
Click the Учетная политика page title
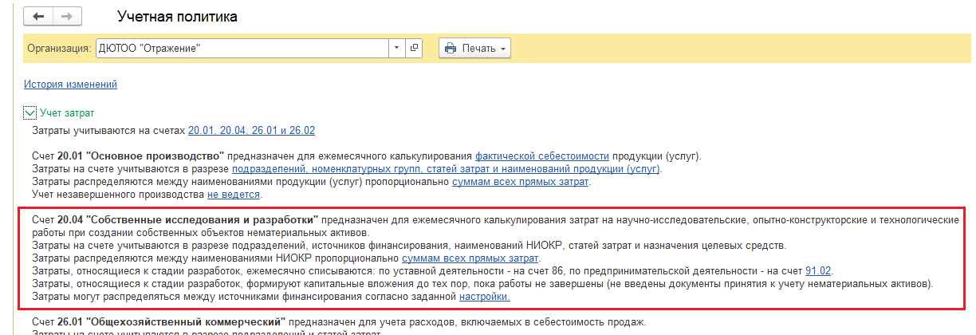pos(177,17)
